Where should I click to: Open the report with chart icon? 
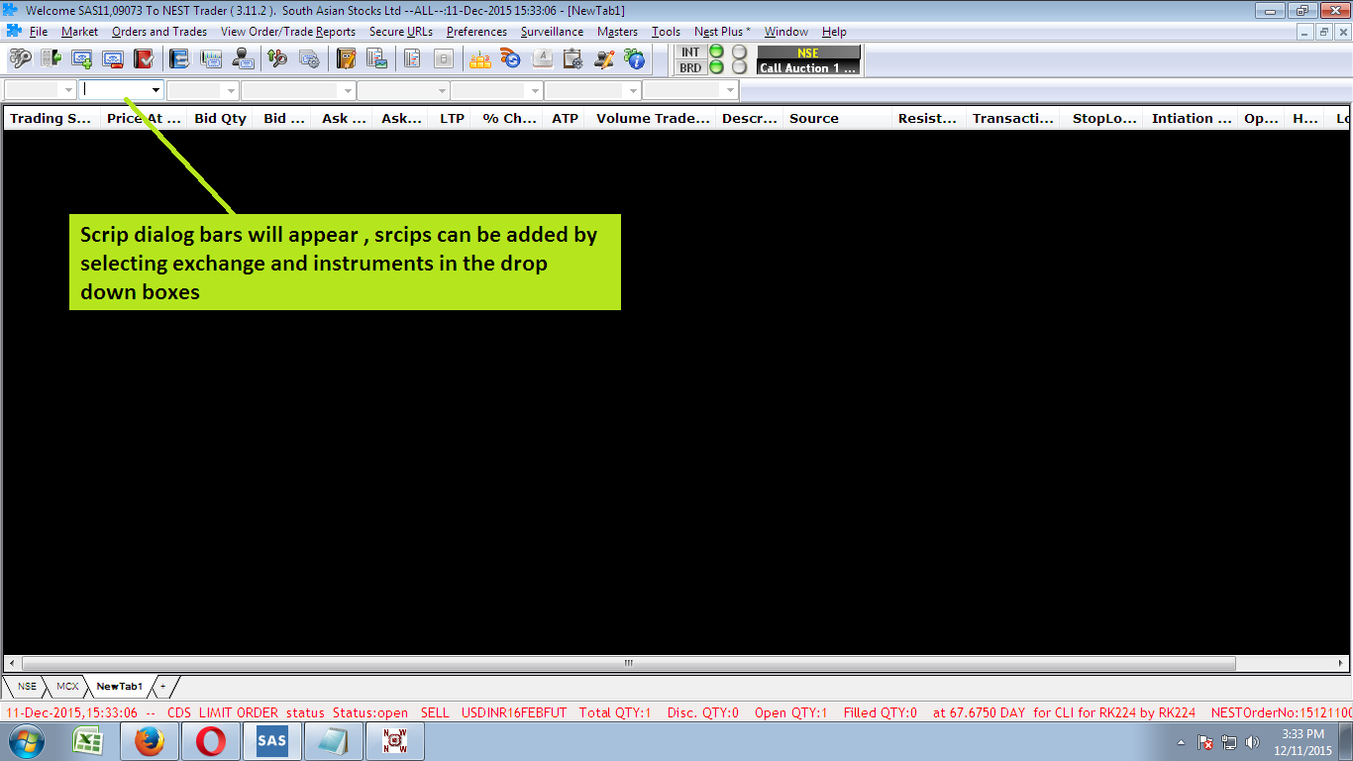coord(377,59)
